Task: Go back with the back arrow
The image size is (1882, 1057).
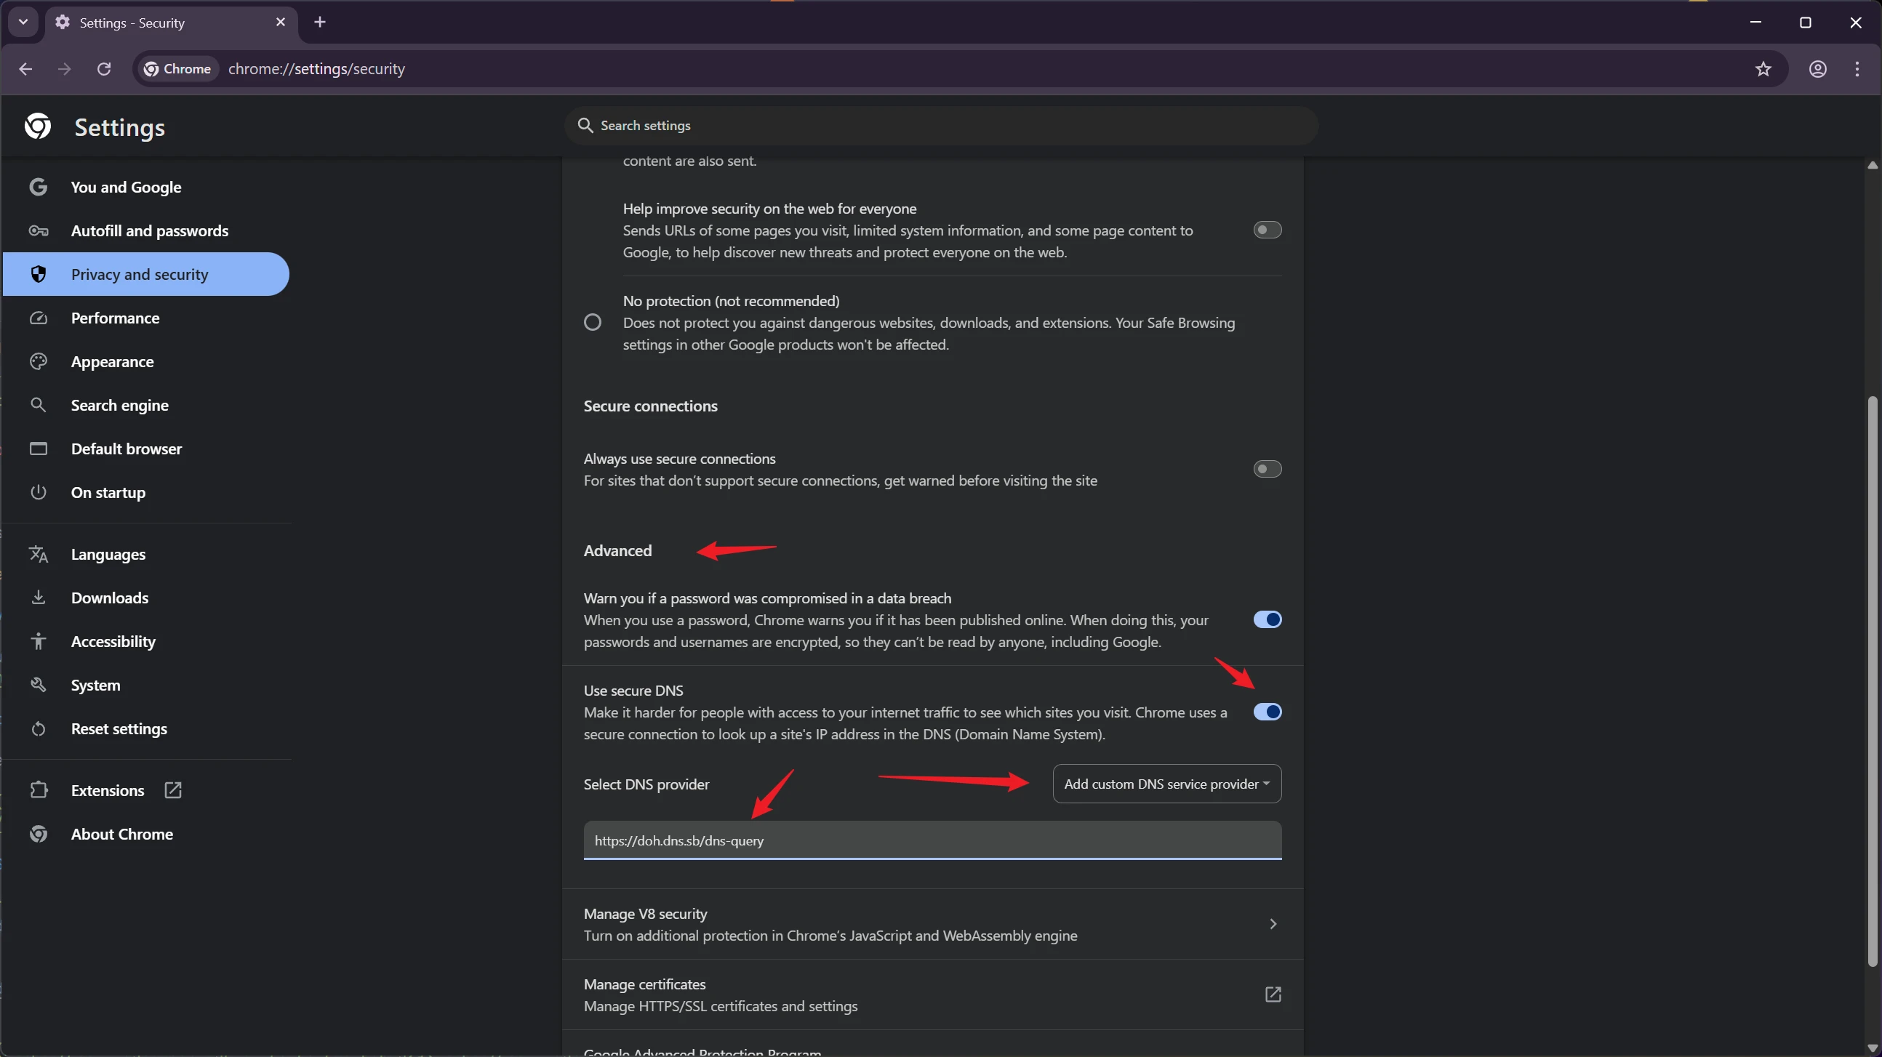Action: (x=25, y=68)
